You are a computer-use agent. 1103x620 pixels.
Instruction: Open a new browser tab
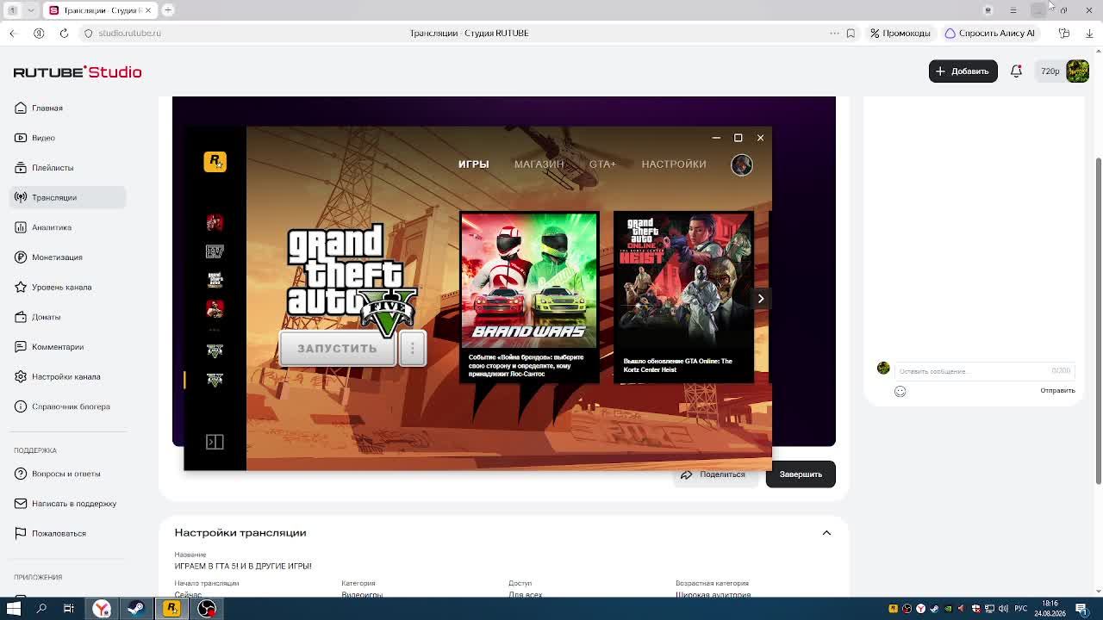[168, 10]
